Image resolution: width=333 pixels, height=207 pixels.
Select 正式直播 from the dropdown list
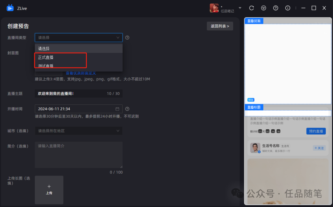(x=46, y=57)
